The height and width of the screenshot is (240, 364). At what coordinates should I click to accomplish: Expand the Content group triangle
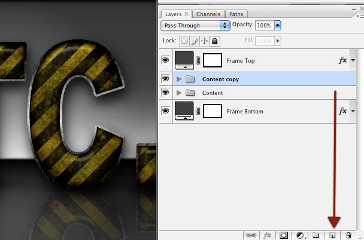pyautogui.click(x=179, y=93)
